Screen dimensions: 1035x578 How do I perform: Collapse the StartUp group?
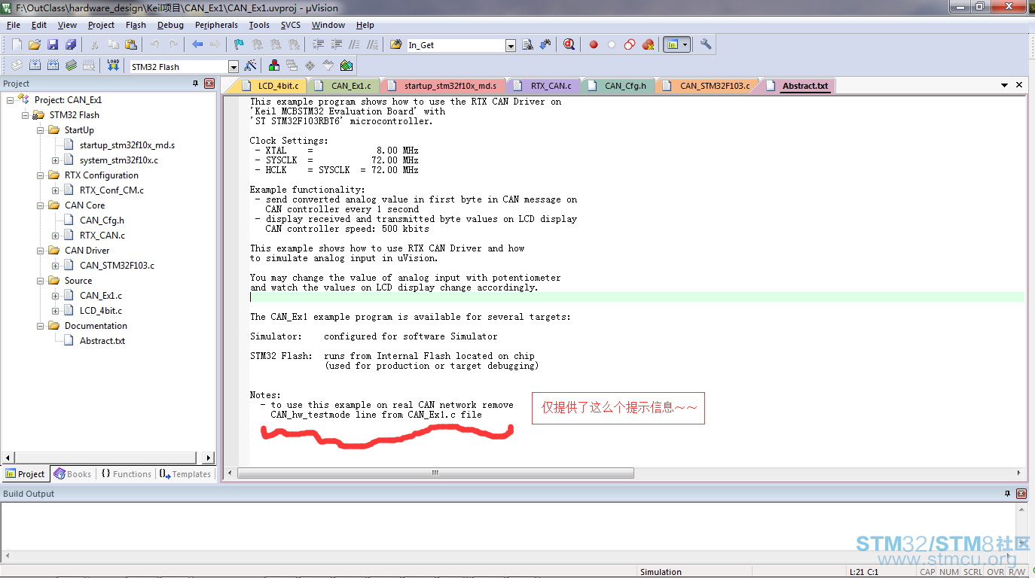[41, 129]
